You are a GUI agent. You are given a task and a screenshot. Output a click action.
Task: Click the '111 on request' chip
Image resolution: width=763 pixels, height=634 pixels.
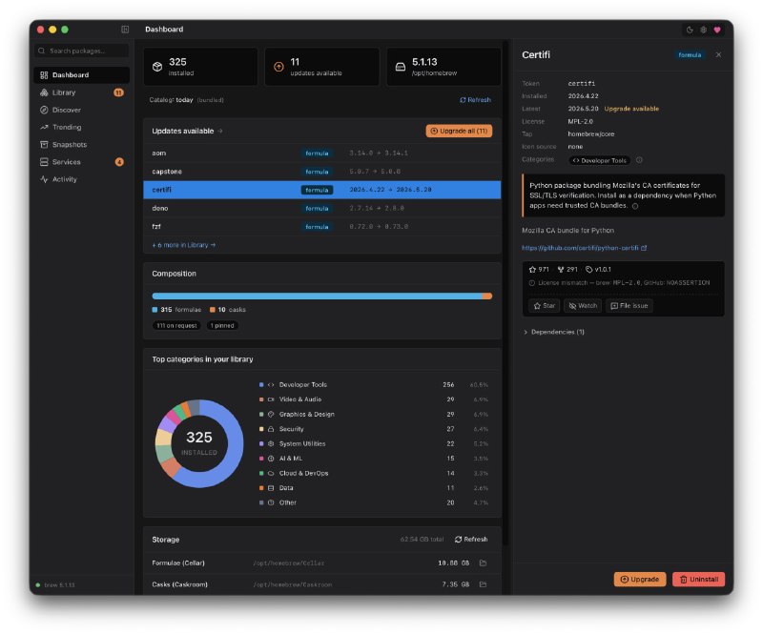click(176, 325)
